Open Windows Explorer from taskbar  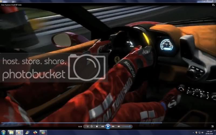(x=11, y=133)
